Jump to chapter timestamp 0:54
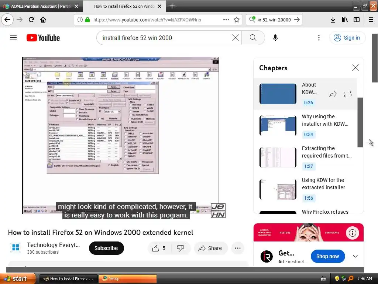The image size is (378, 284). tap(308, 135)
